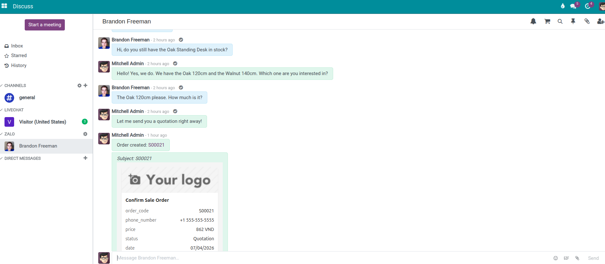Click the notification bell icon
The width and height of the screenshot is (605, 264).
tap(533, 21)
